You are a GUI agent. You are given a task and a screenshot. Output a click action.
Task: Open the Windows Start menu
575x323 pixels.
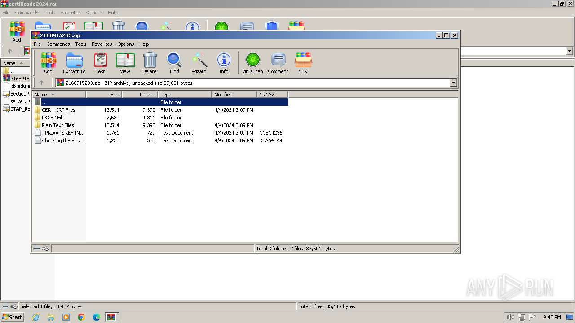(12, 317)
